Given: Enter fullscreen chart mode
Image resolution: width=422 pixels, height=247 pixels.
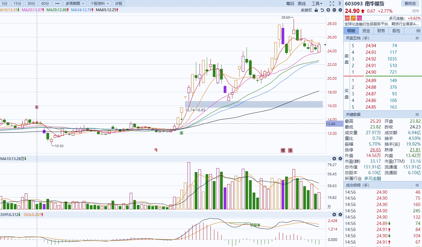Looking at the screenshot, I should pos(332,4).
